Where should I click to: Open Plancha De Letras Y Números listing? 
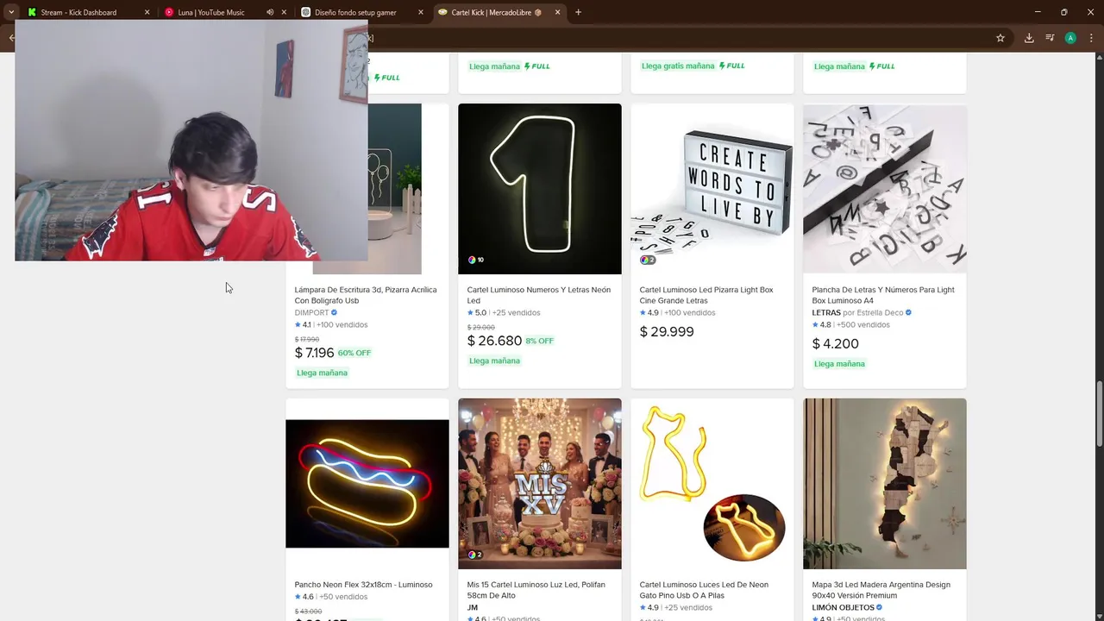point(883,295)
